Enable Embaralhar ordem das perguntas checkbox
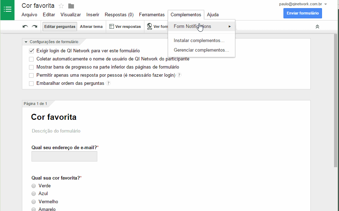Image resolution: width=339 pixels, height=211 pixels. [x=31, y=83]
